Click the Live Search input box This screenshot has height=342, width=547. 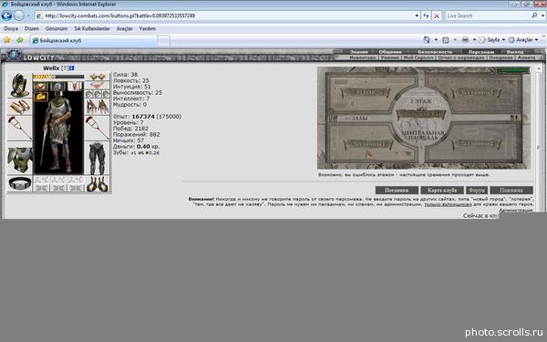click(488, 16)
